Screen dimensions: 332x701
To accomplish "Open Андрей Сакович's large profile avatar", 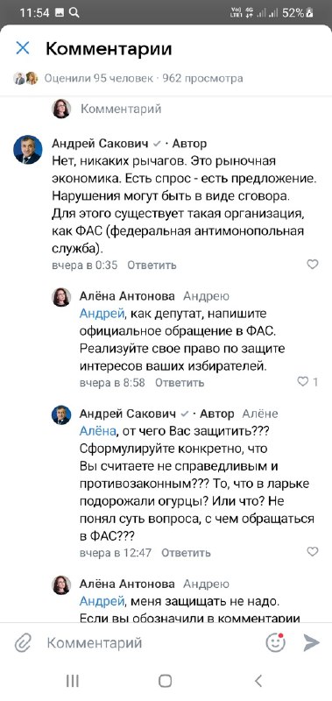I will (x=28, y=150).
